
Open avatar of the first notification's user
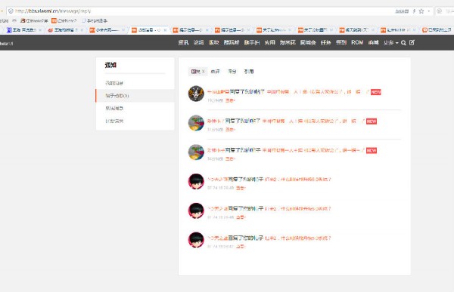[196, 94]
